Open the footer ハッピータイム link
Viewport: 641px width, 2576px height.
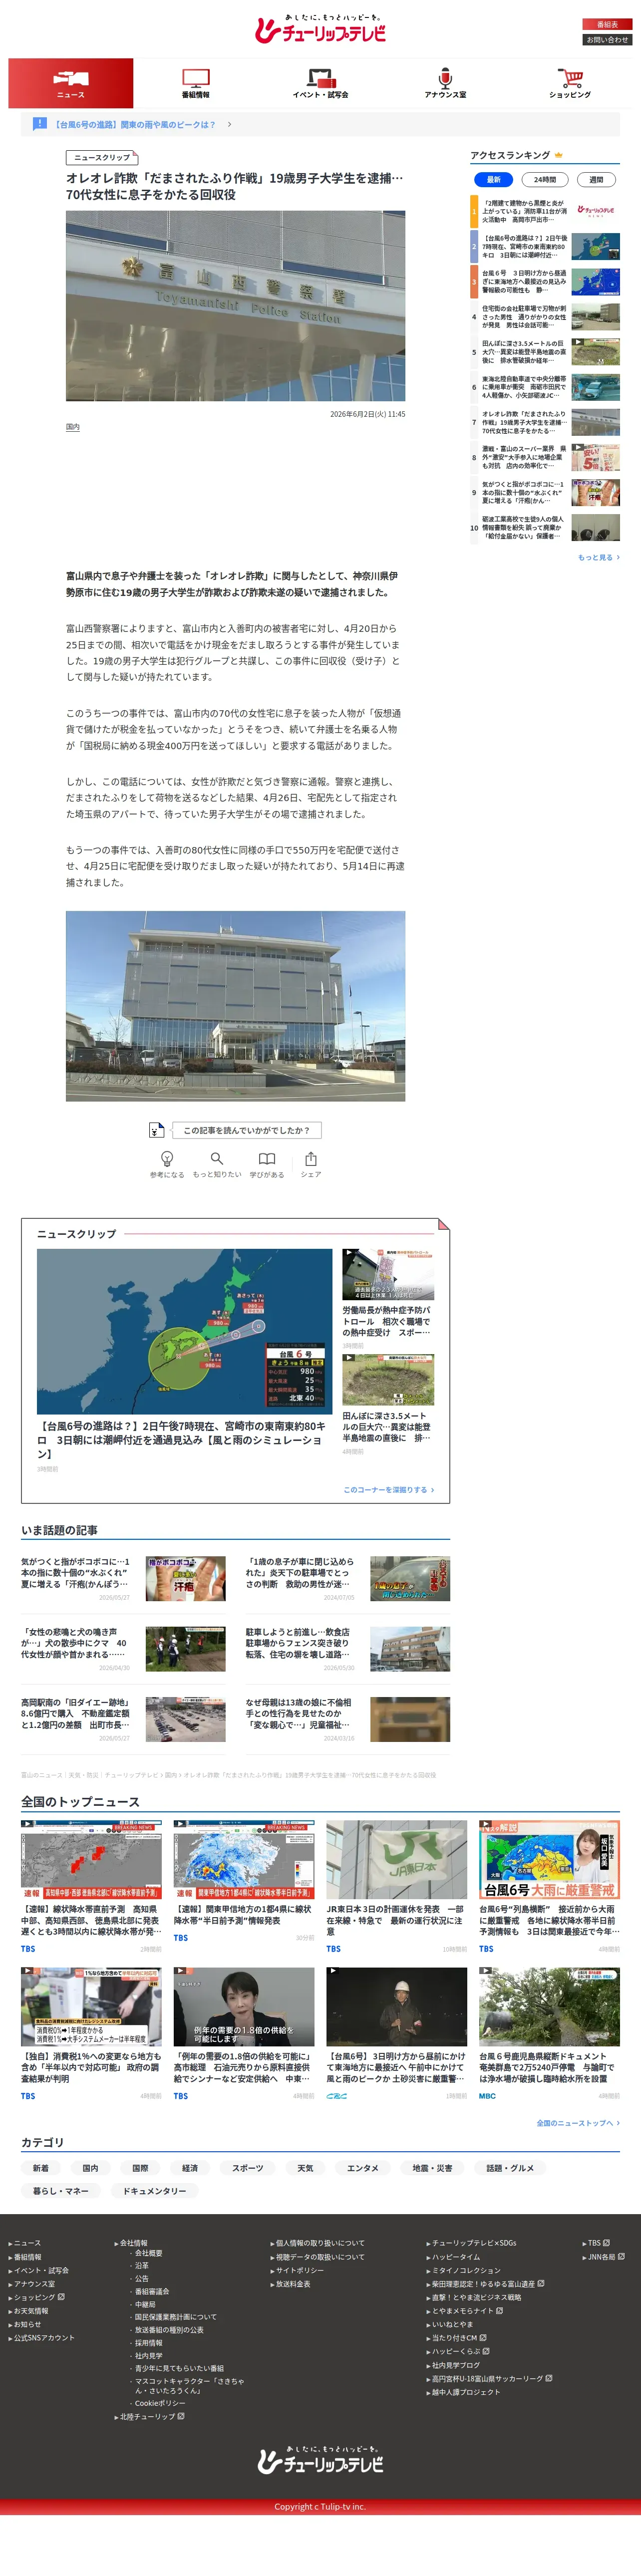pos(456,2256)
